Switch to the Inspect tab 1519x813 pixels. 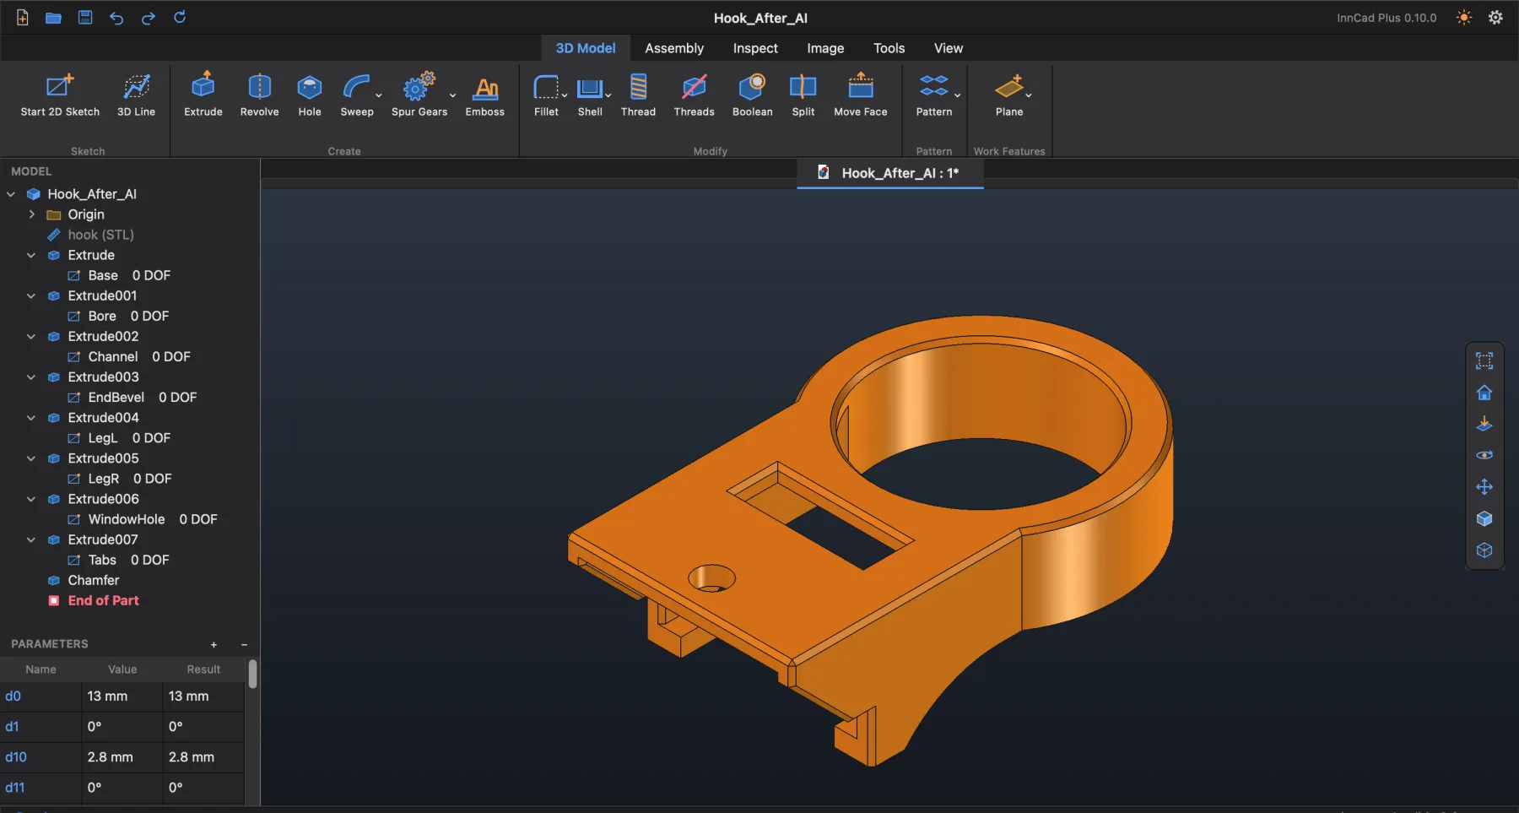(x=755, y=48)
